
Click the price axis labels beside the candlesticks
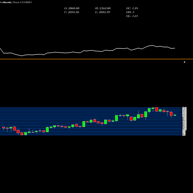point(184,121)
